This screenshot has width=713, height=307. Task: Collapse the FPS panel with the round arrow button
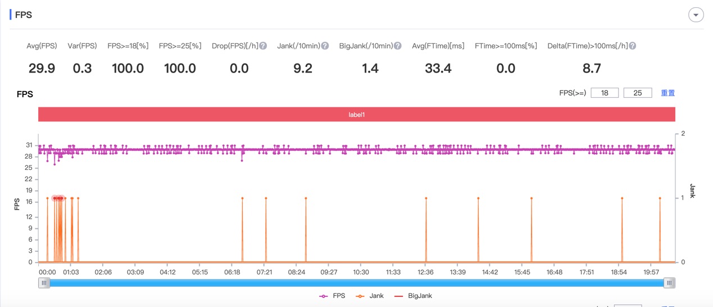coord(696,15)
